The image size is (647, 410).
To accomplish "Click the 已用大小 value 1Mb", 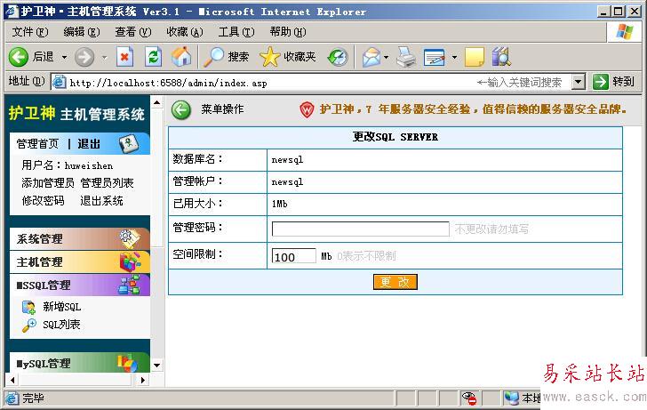I will 279,204.
